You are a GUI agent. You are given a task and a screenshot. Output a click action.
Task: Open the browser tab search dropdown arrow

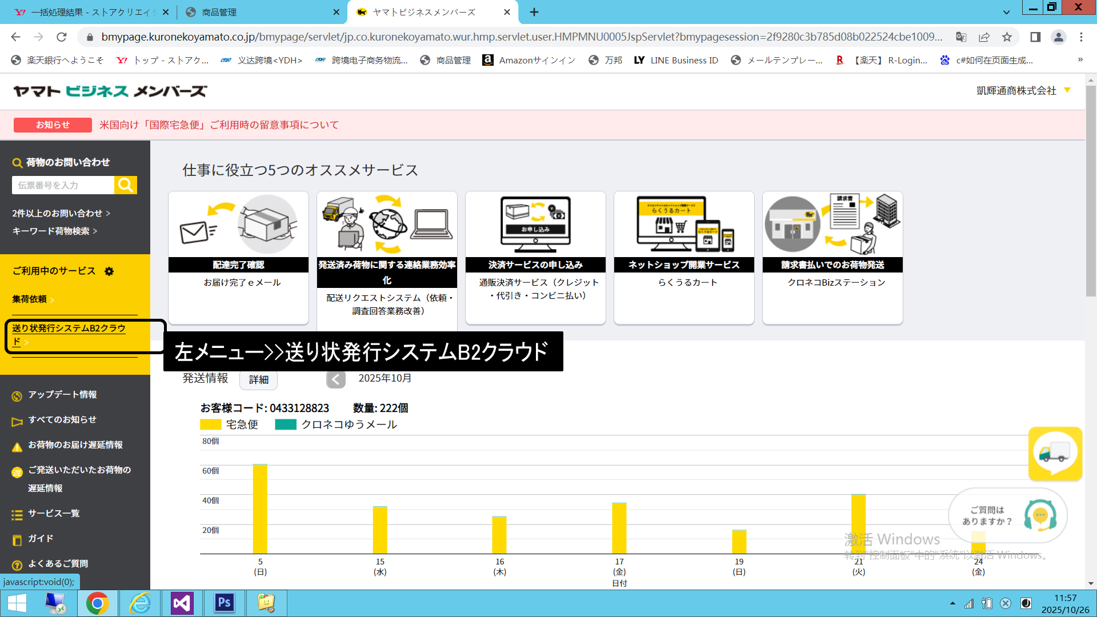tap(1006, 12)
